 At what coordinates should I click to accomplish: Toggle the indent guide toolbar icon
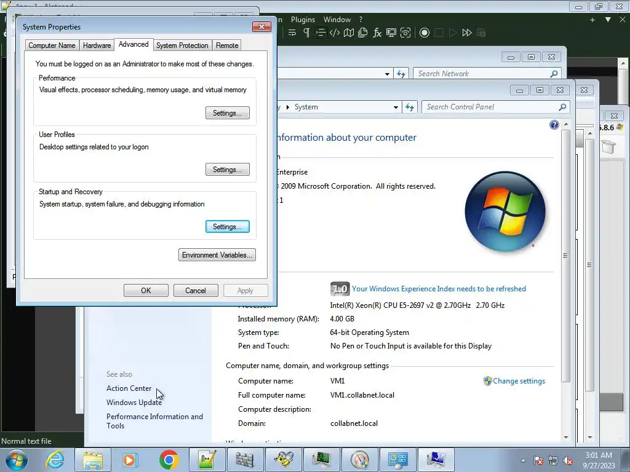click(320, 33)
